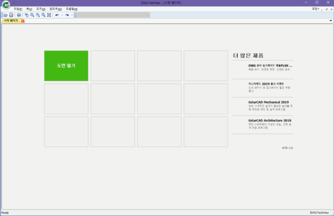Click the 더 많은 제품 heading
Viewport: 334px width, 216px height.
pyautogui.click(x=248, y=56)
